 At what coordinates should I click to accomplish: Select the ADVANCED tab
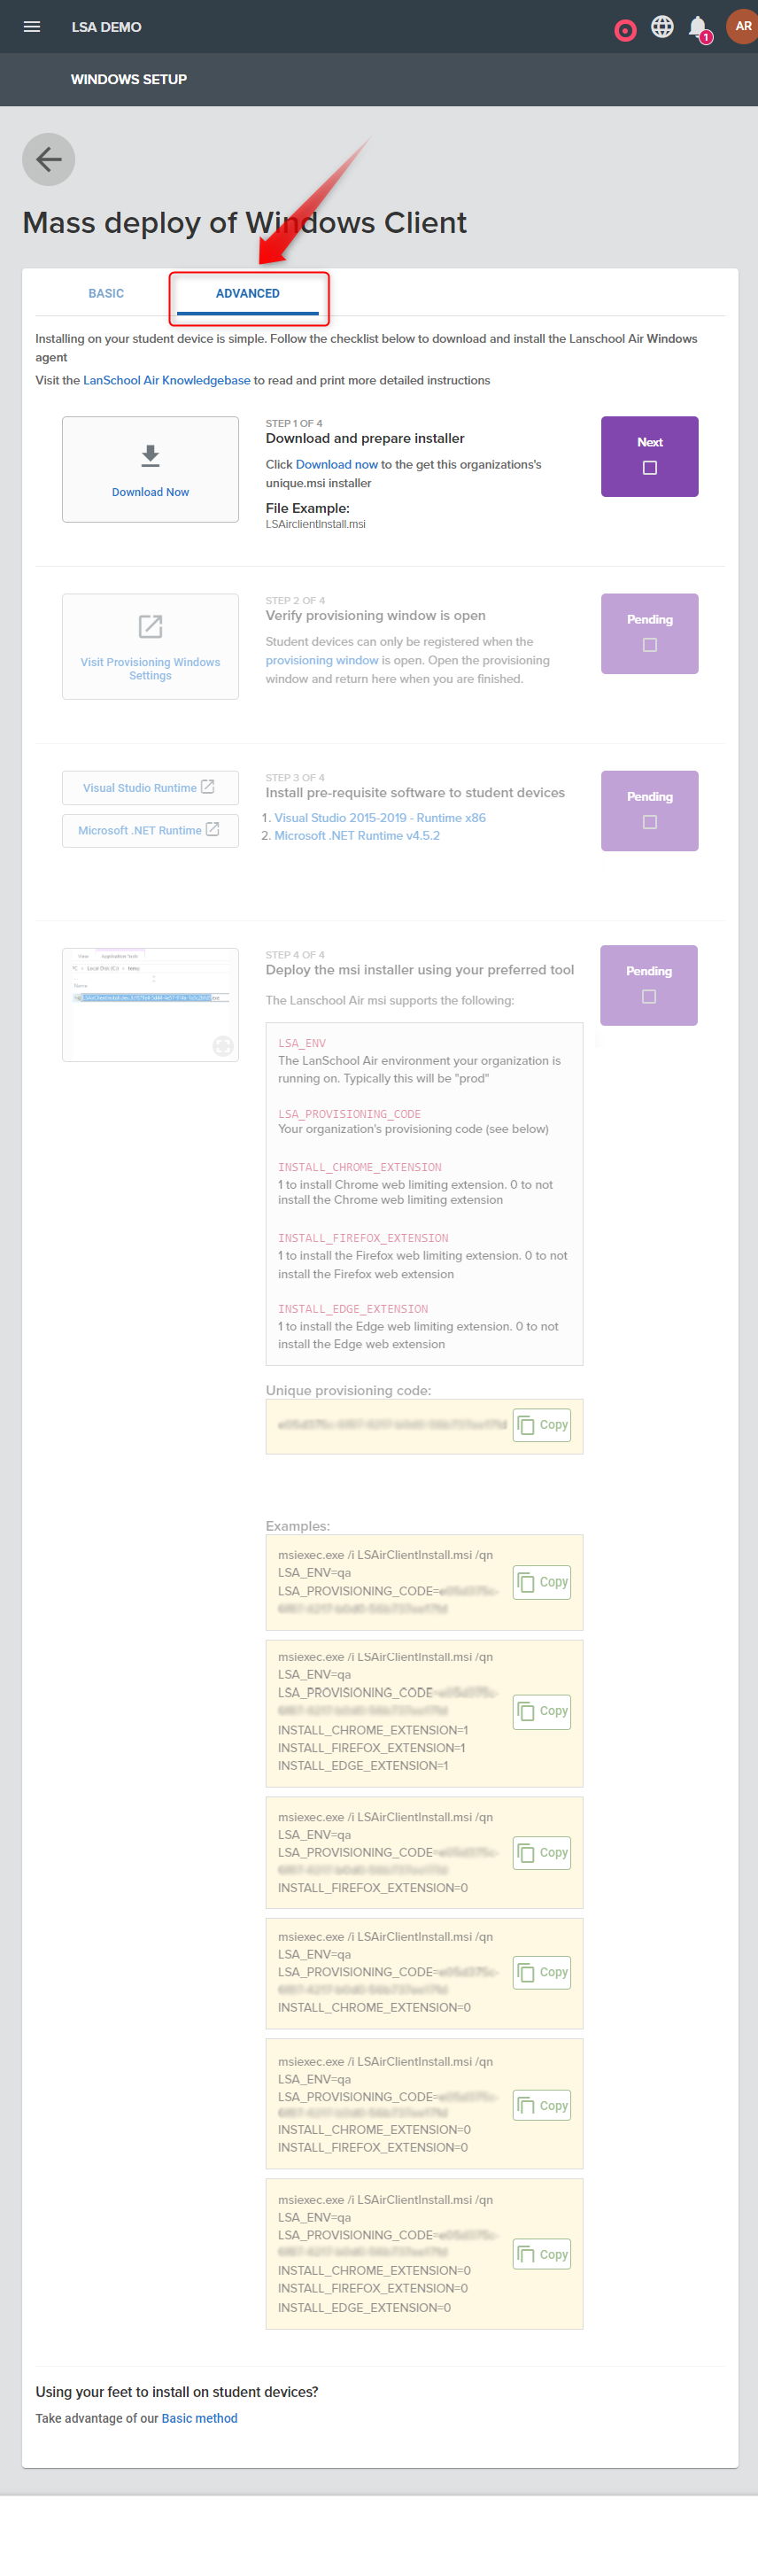tap(248, 293)
